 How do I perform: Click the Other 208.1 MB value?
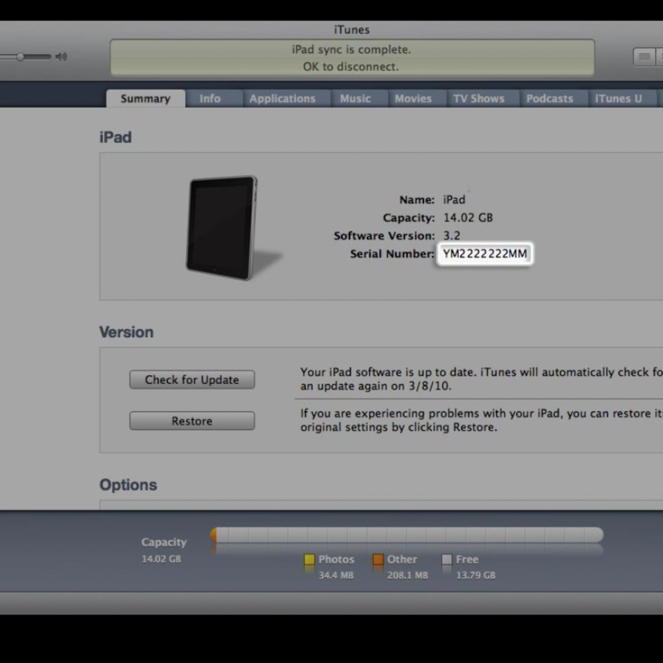tap(407, 575)
